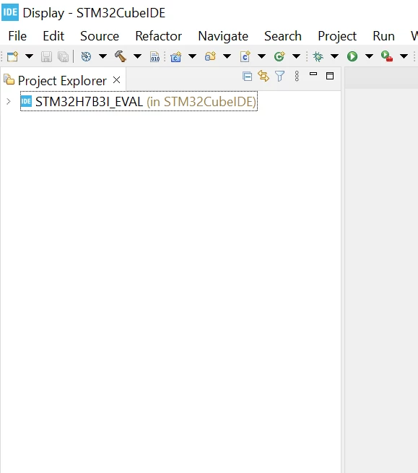418x473 pixels.
Task: Close the Project Explorer tab
Action: pos(117,80)
